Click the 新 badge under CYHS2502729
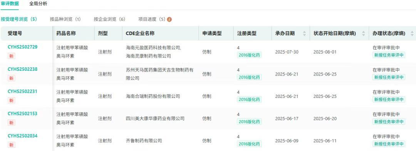Screen dimensions: 416x151 [x=12, y=56]
